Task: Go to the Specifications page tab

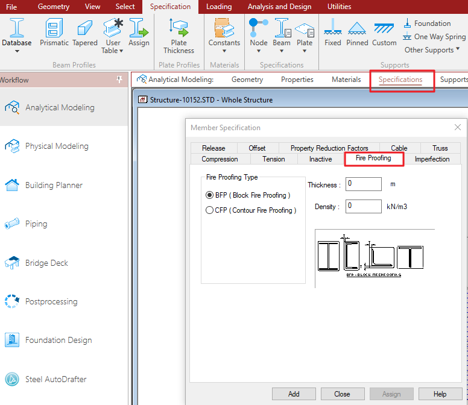Action: pyautogui.click(x=400, y=80)
